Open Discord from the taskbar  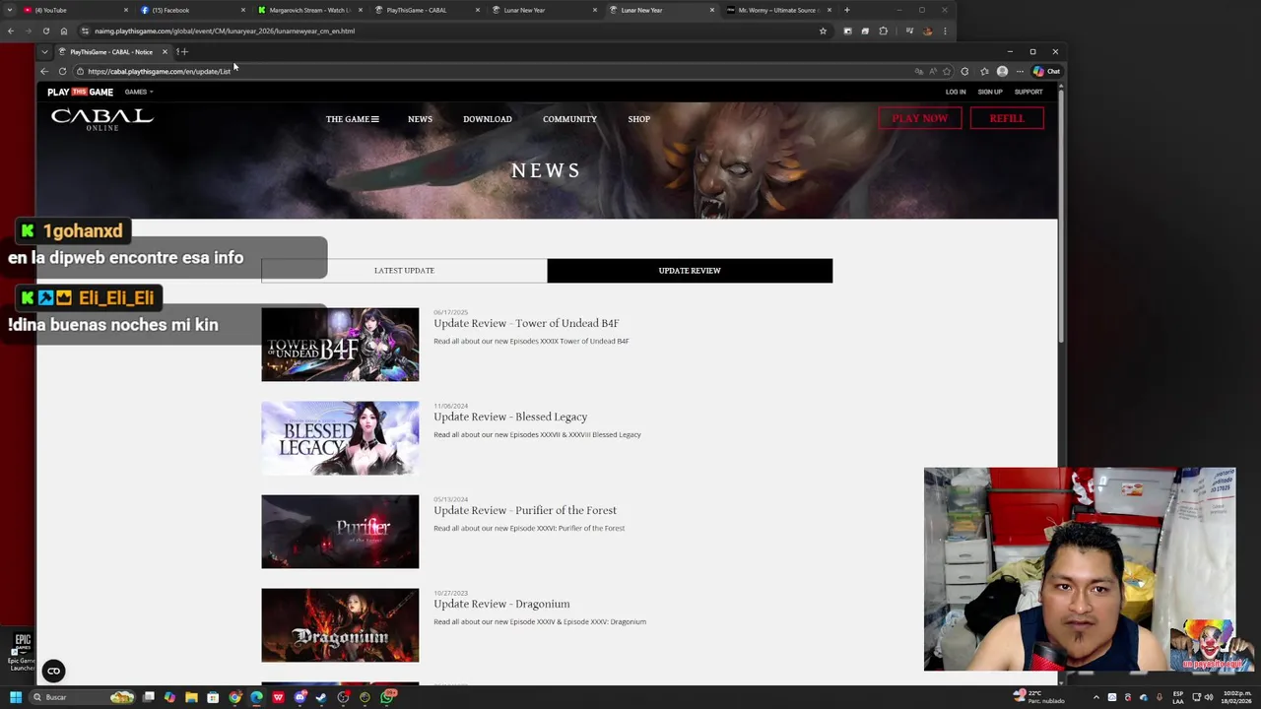[300, 697]
